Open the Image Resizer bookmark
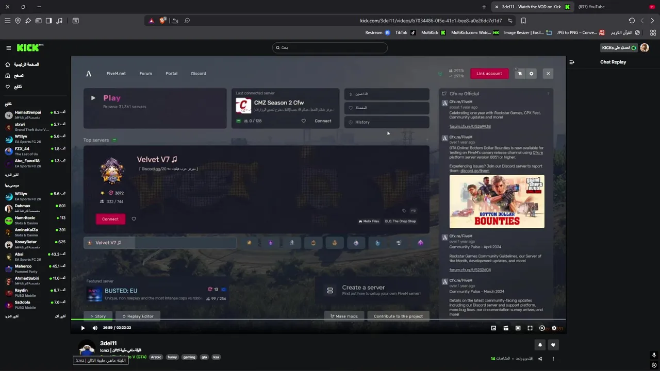 pyautogui.click(x=528, y=32)
